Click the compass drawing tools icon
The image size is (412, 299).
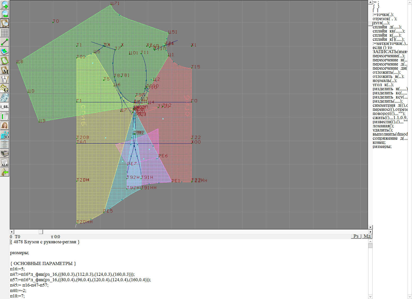pyautogui.click(x=5, y=79)
